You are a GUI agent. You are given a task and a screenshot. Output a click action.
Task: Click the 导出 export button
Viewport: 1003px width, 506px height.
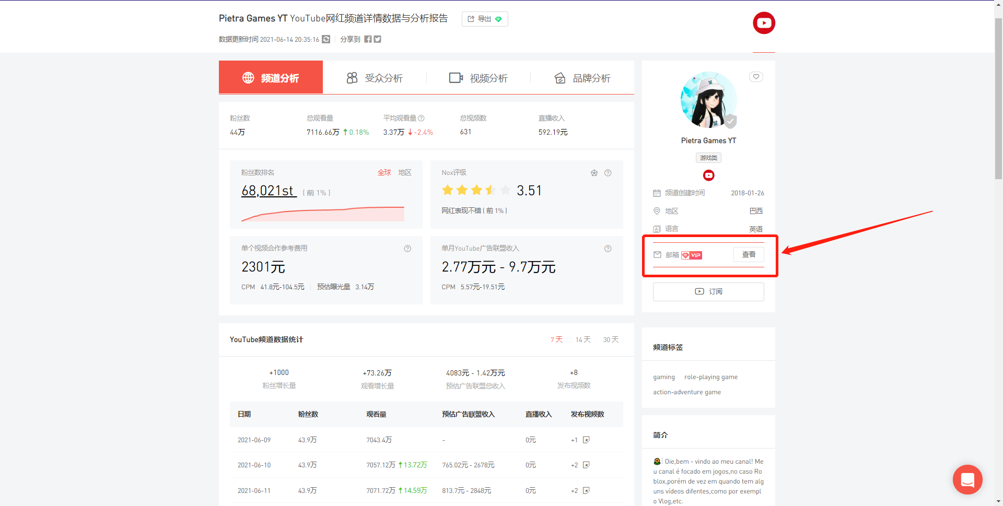point(485,19)
